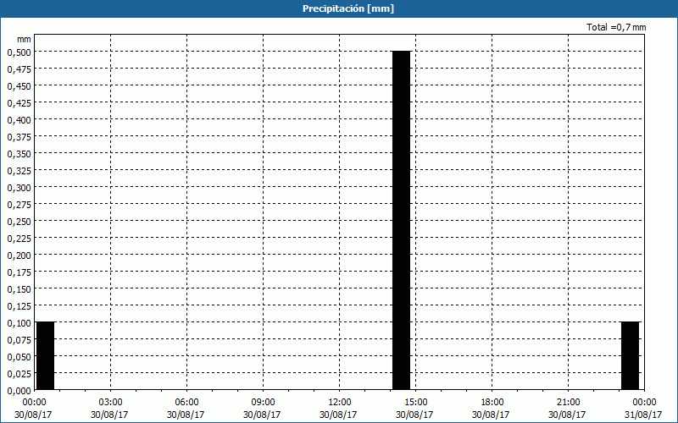Viewport: 678px width, 423px height.
Task: Click the 0,450 y-axis value
Action: coord(19,86)
